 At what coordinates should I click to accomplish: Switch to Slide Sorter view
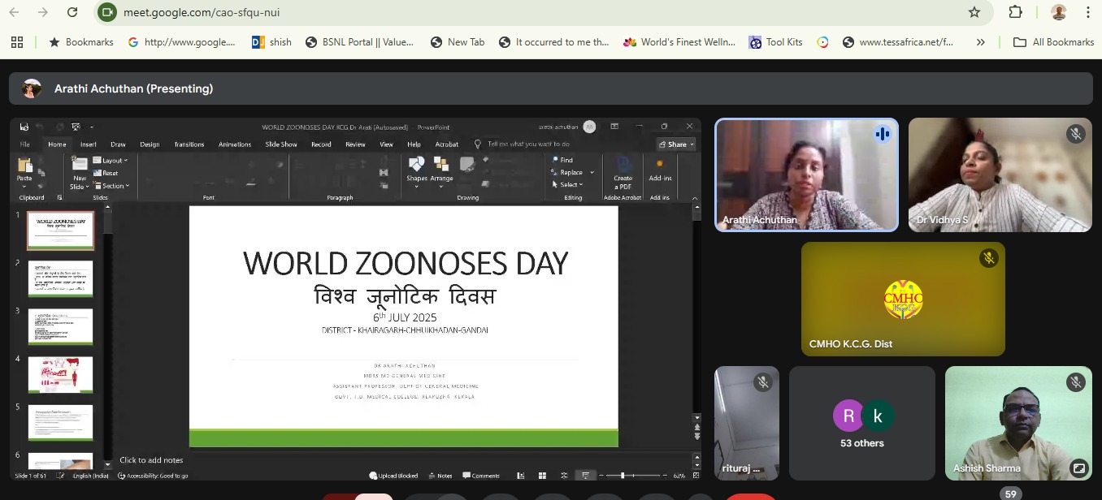[542, 476]
